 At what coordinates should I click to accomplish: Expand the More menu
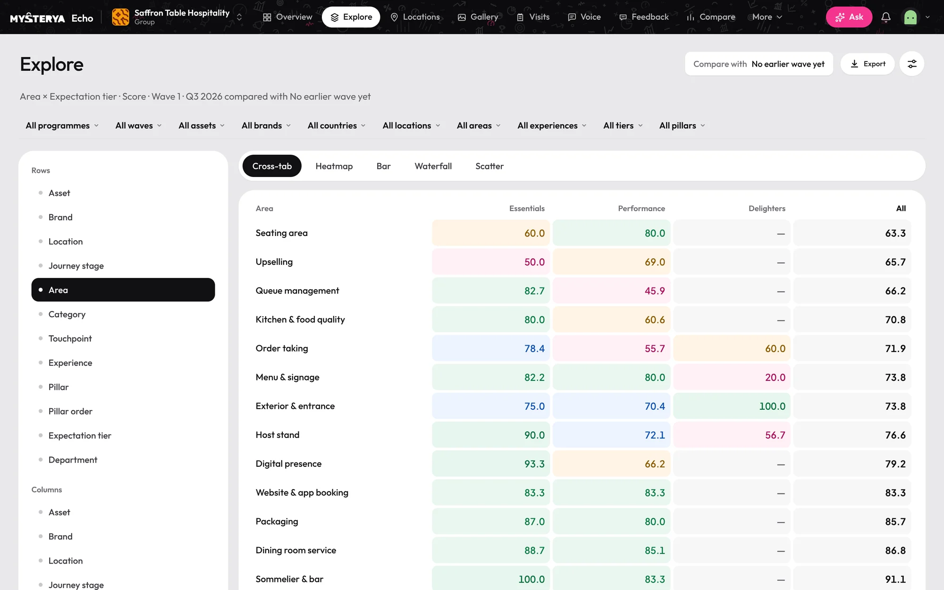(767, 17)
